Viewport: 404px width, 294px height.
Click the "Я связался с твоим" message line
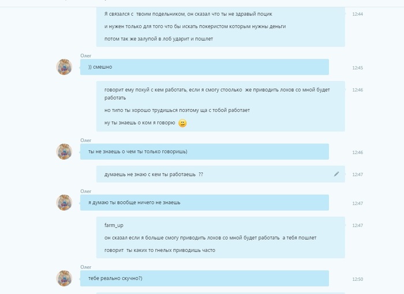coord(188,14)
